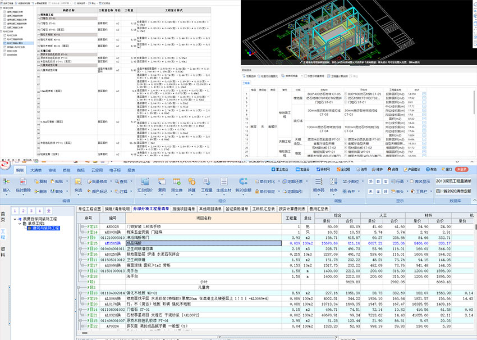Click the 选项 (Options) button

point(362,169)
